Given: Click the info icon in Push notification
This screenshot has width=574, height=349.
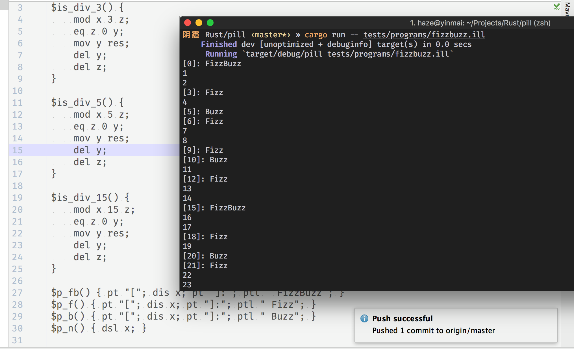Looking at the screenshot, I should [x=364, y=318].
